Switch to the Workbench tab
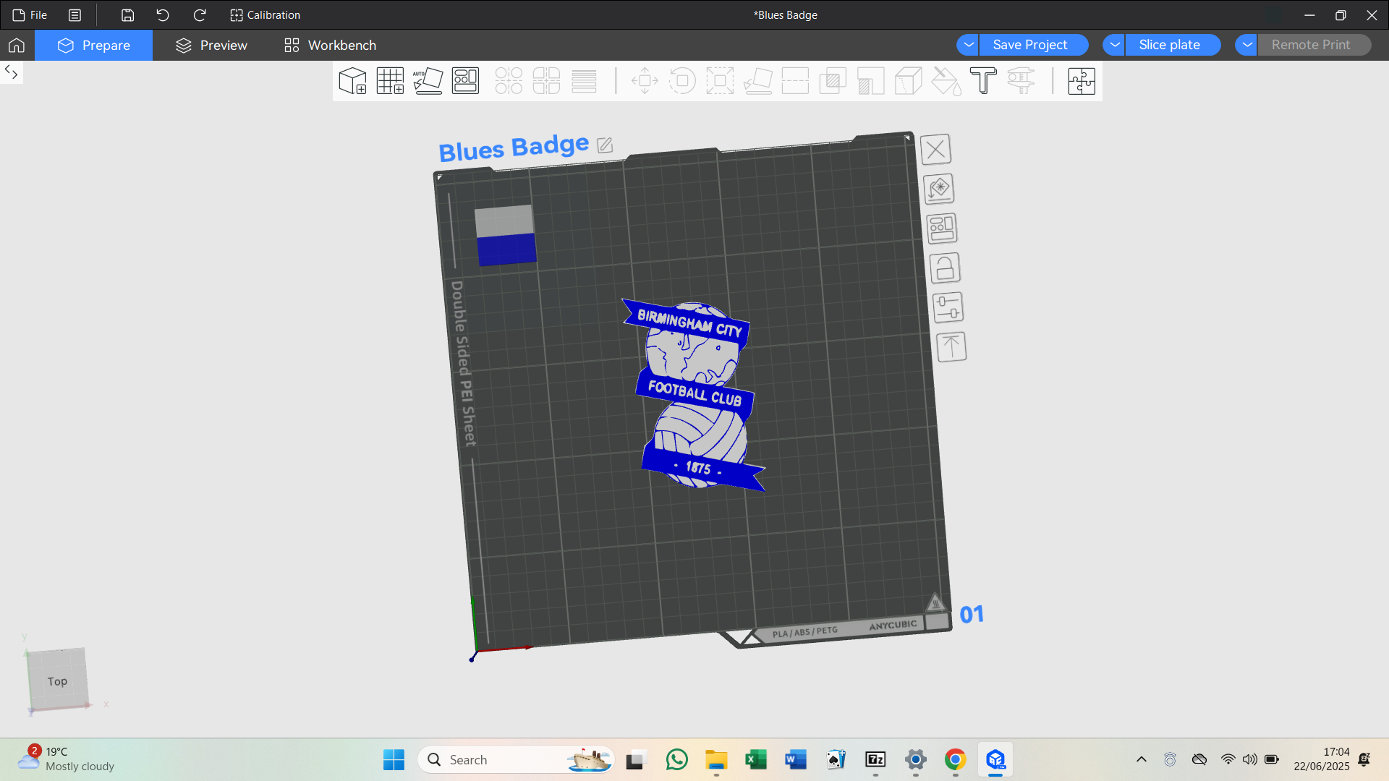The width and height of the screenshot is (1389, 781). tap(331, 46)
